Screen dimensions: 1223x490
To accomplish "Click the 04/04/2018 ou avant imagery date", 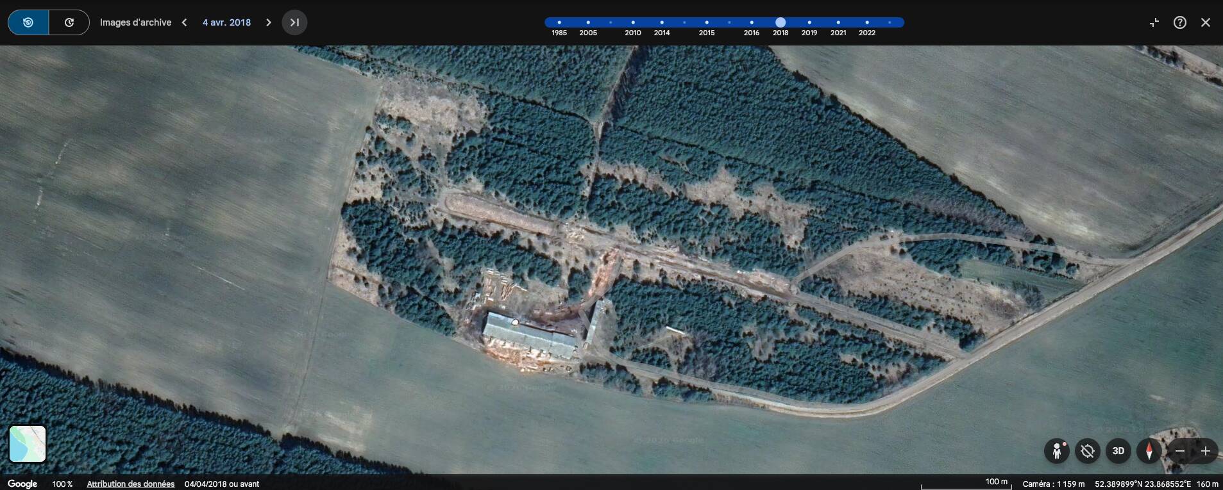I will click(222, 484).
